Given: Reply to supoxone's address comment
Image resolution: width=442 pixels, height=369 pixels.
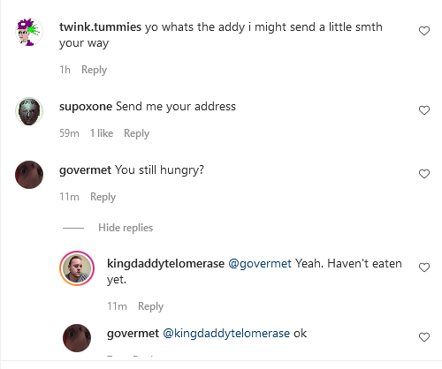Looking at the screenshot, I should pyautogui.click(x=136, y=133).
